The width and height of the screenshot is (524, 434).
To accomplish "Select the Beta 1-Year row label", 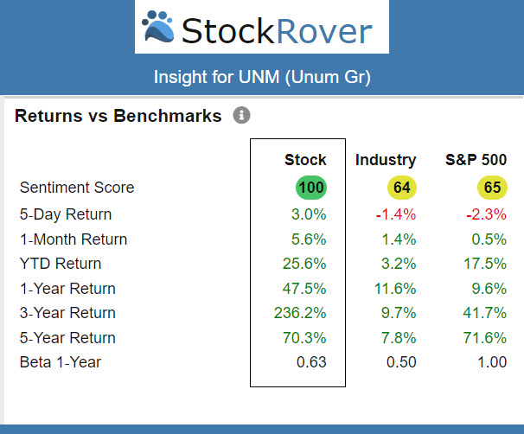I will click(61, 362).
